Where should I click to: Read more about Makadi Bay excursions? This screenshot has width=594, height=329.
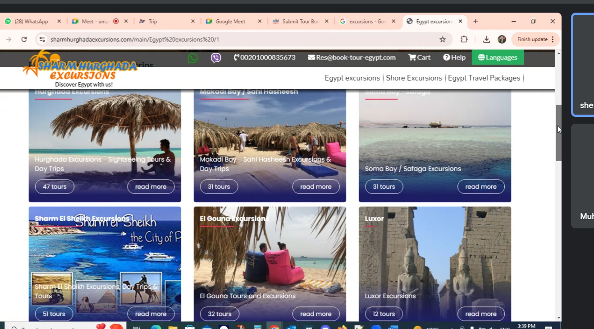(x=316, y=186)
